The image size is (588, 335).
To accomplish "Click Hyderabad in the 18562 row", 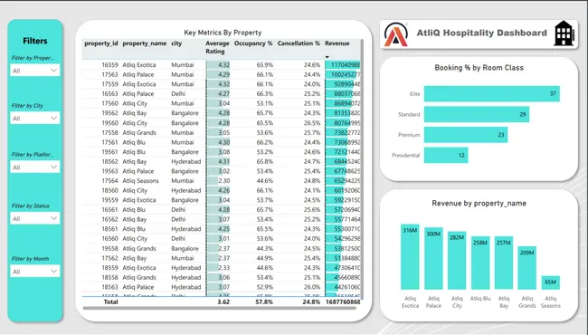I will point(186,162).
